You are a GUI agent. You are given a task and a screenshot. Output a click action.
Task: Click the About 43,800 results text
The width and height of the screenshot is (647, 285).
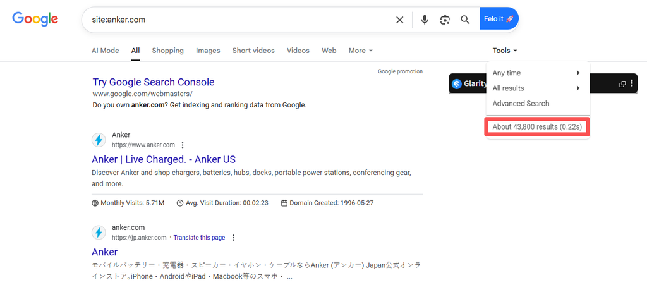coord(537,127)
